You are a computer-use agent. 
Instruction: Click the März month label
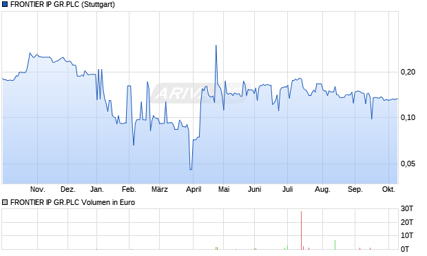point(160,189)
